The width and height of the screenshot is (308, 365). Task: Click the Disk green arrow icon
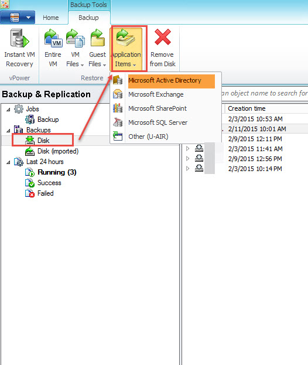click(x=30, y=141)
